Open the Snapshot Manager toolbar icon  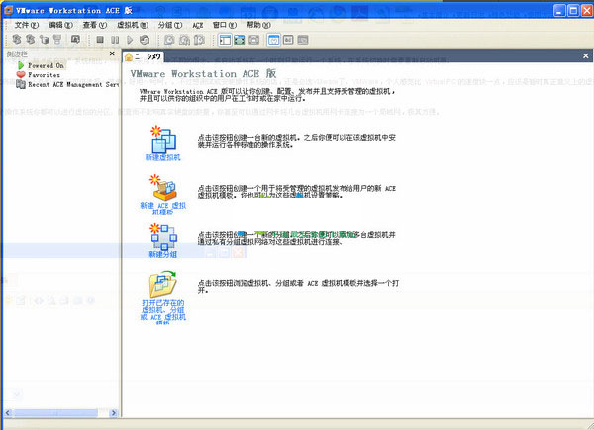pyautogui.click(x=199, y=40)
